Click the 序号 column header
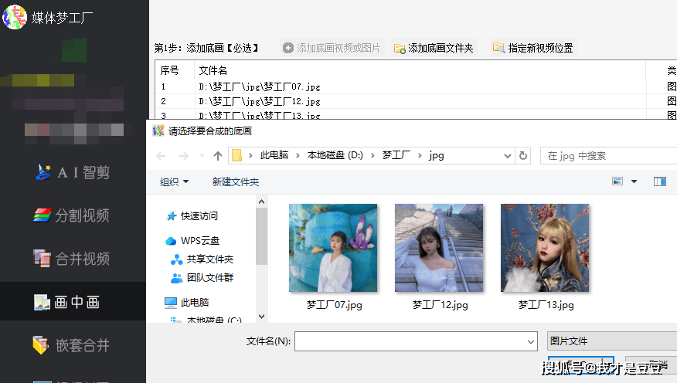The height and width of the screenshot is (383, 677). tap(170, 70)
